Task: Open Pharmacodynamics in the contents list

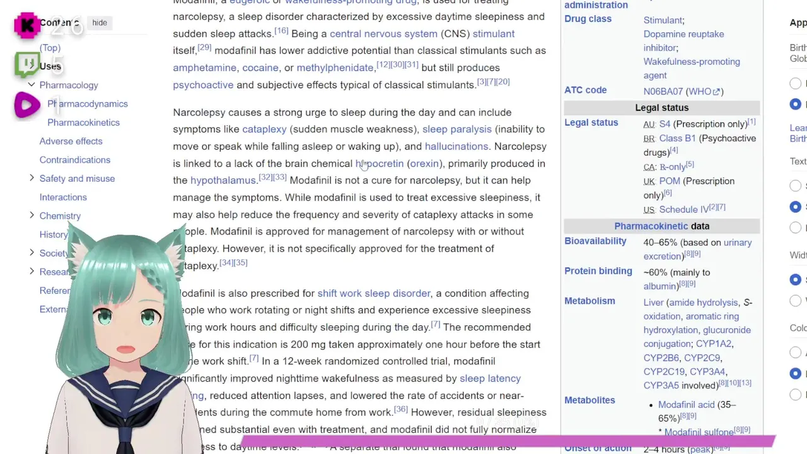Action: [x=88, y=104]
